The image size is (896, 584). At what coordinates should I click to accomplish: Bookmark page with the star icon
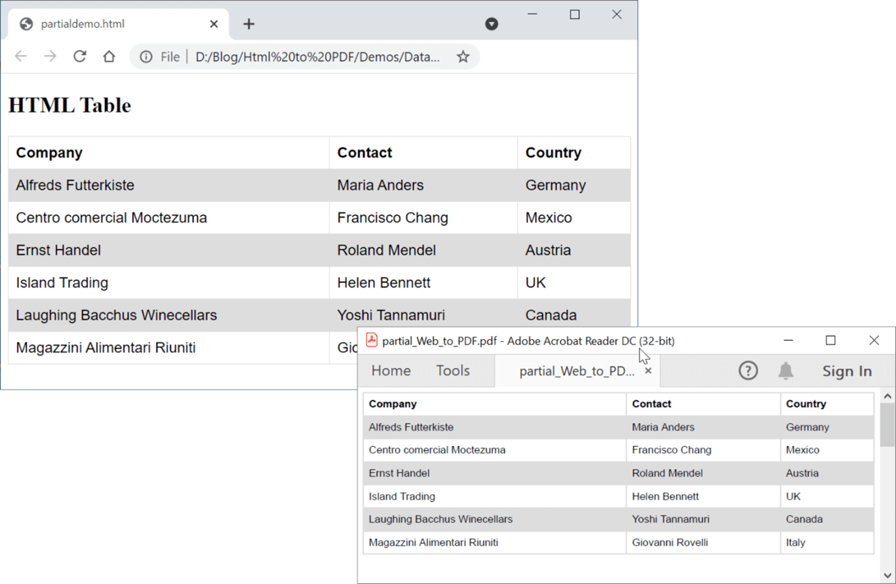(x=463, y=57)
